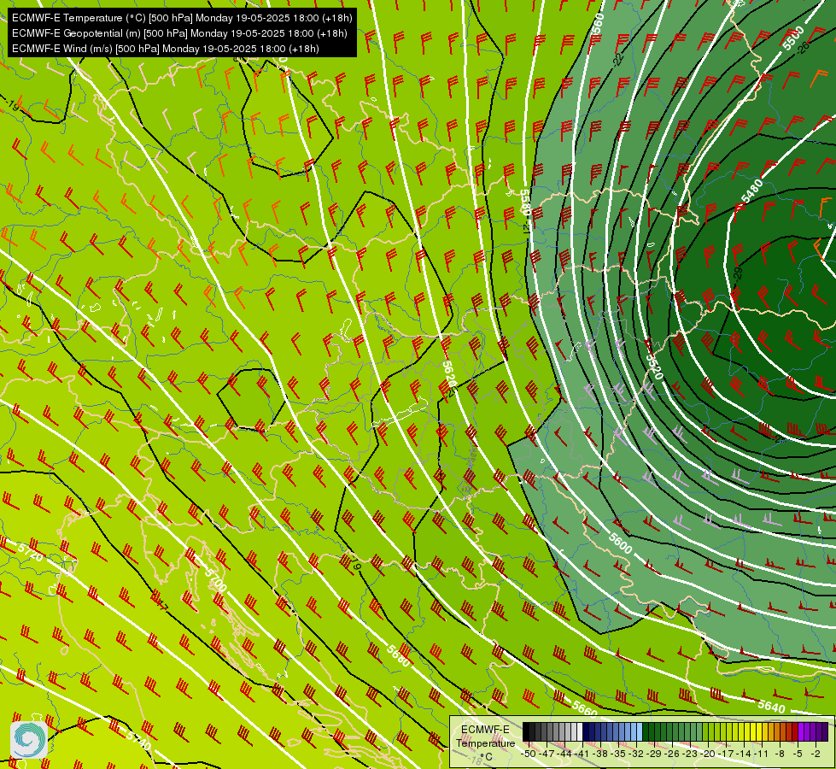Select the ECMWF-E Temperature 500 hPa title line
836x769 pixels.
[182, 18]
